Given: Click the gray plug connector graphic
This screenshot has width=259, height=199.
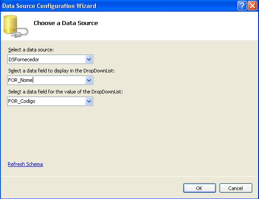Looking at the screenshot, I should (20, 33).
